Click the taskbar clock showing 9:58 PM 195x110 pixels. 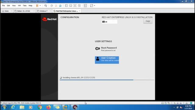[188, 107]
